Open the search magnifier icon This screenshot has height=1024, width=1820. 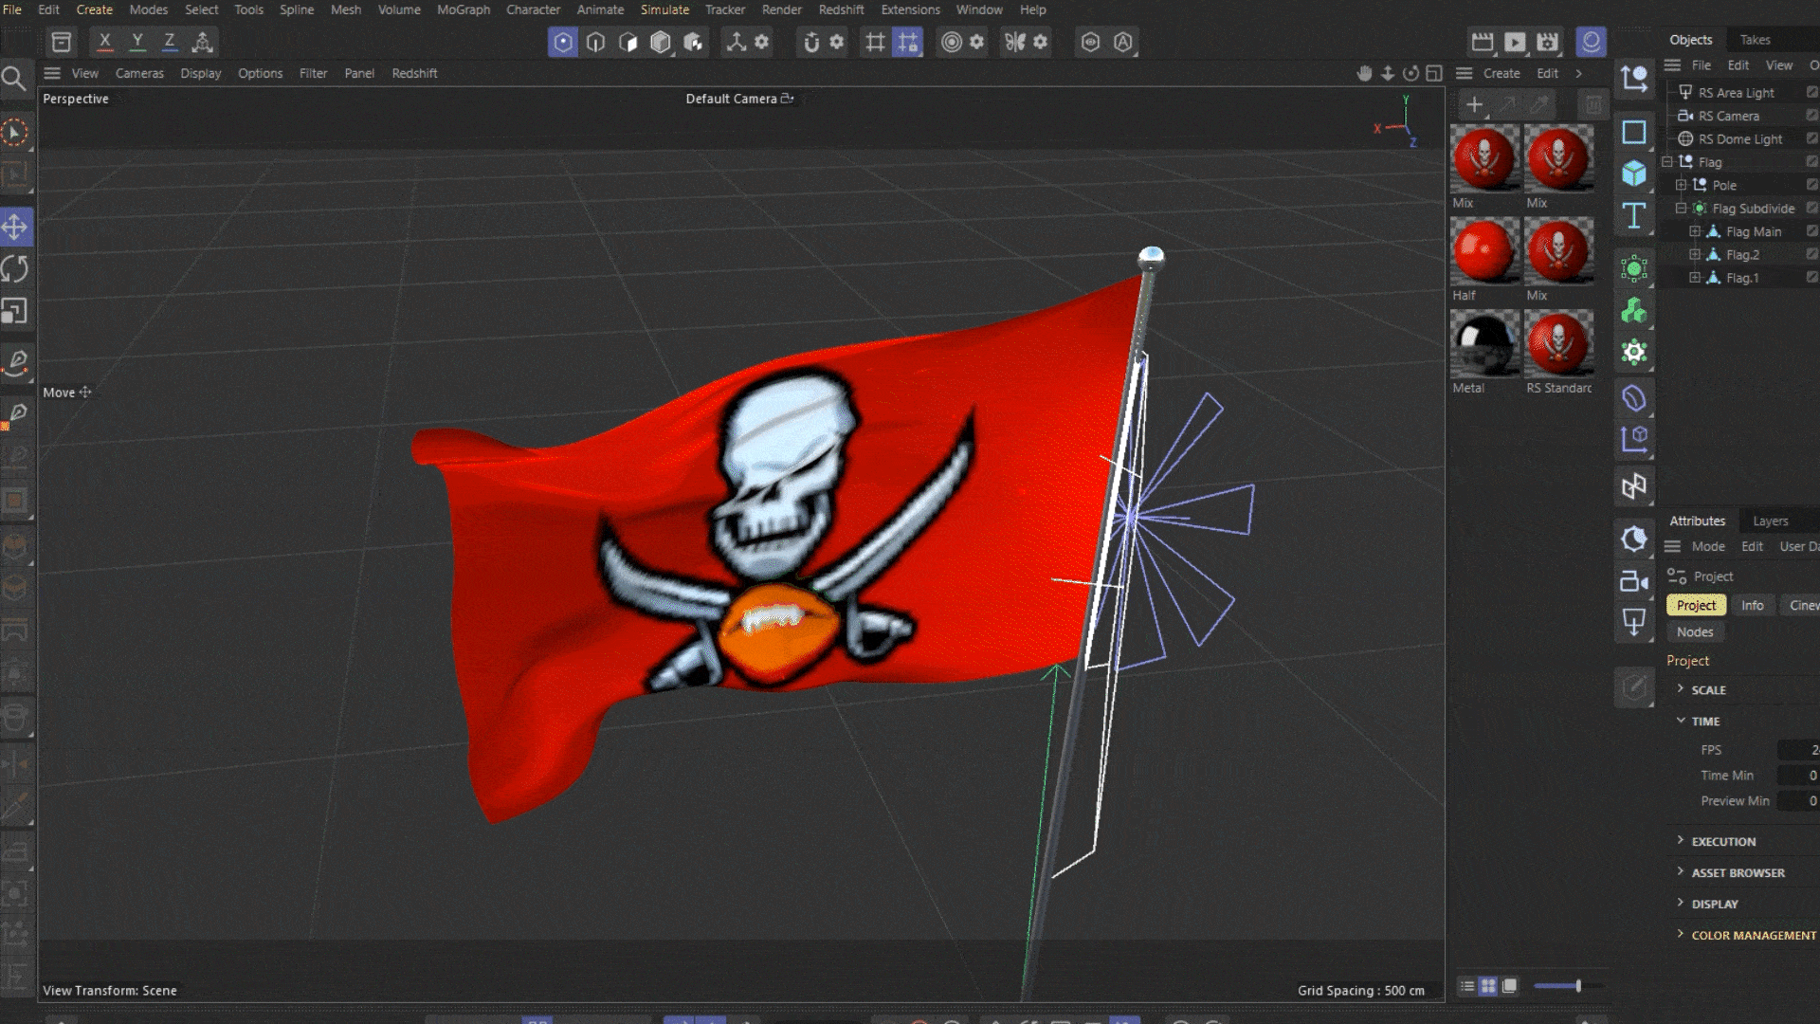click(13, 79)
